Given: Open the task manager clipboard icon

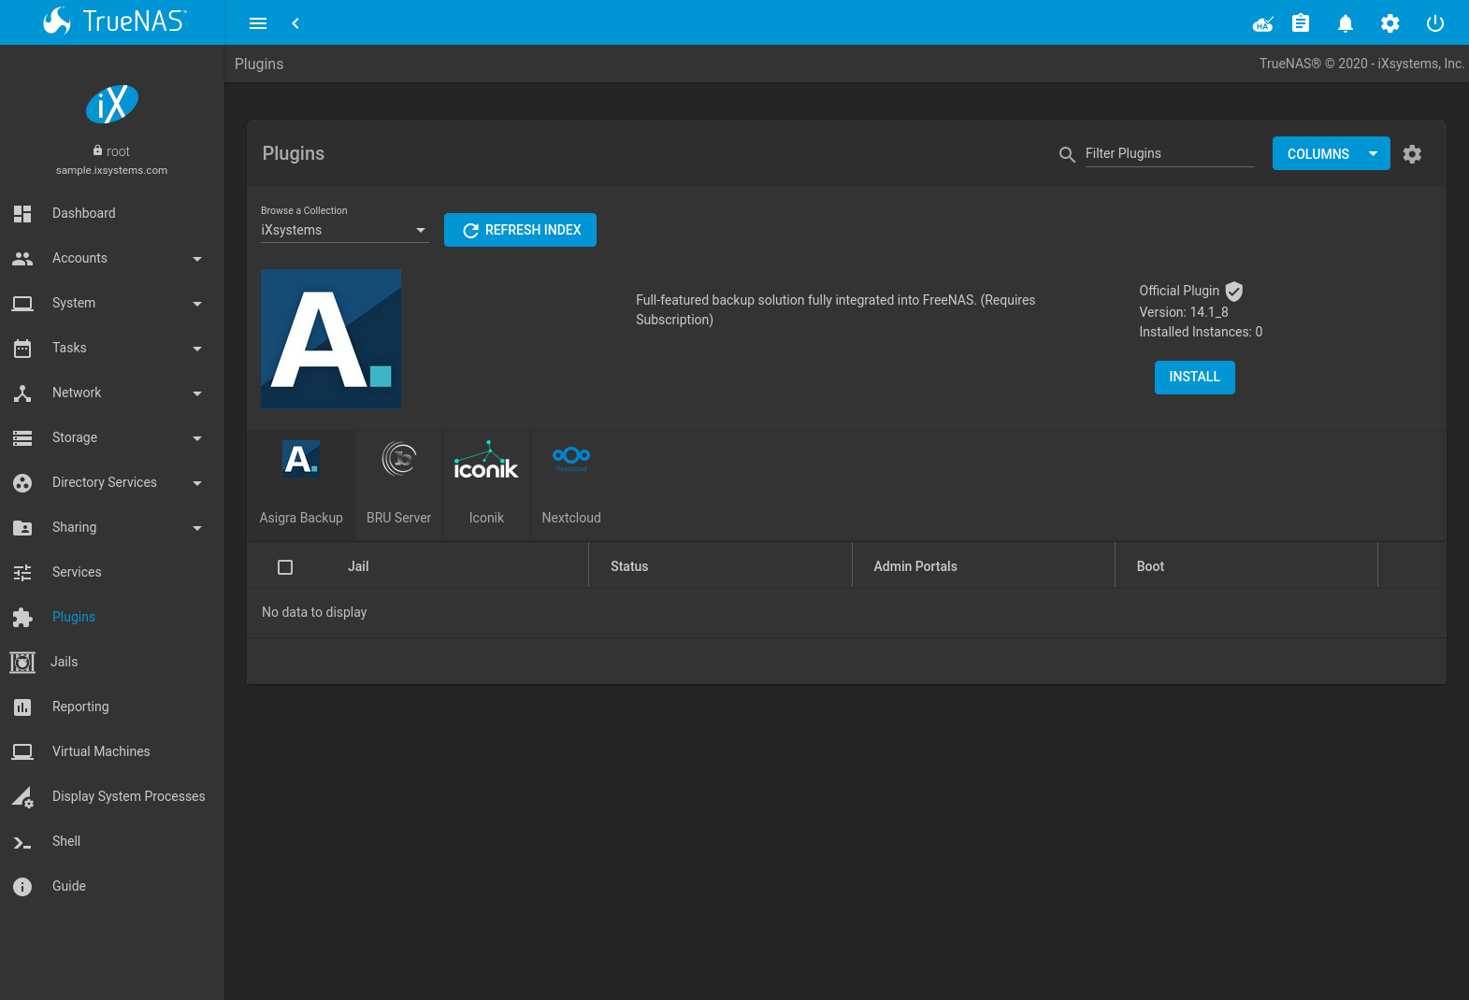Looking at the screenshot, I should coord(1301,23).
